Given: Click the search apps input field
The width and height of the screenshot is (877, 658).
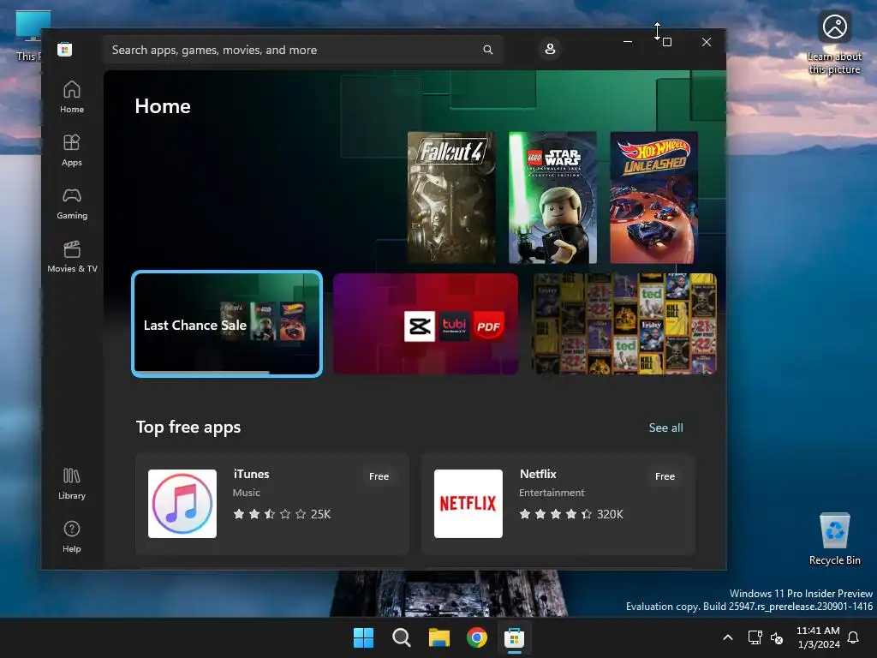Looking at the screenshot, I should (302, 50).
